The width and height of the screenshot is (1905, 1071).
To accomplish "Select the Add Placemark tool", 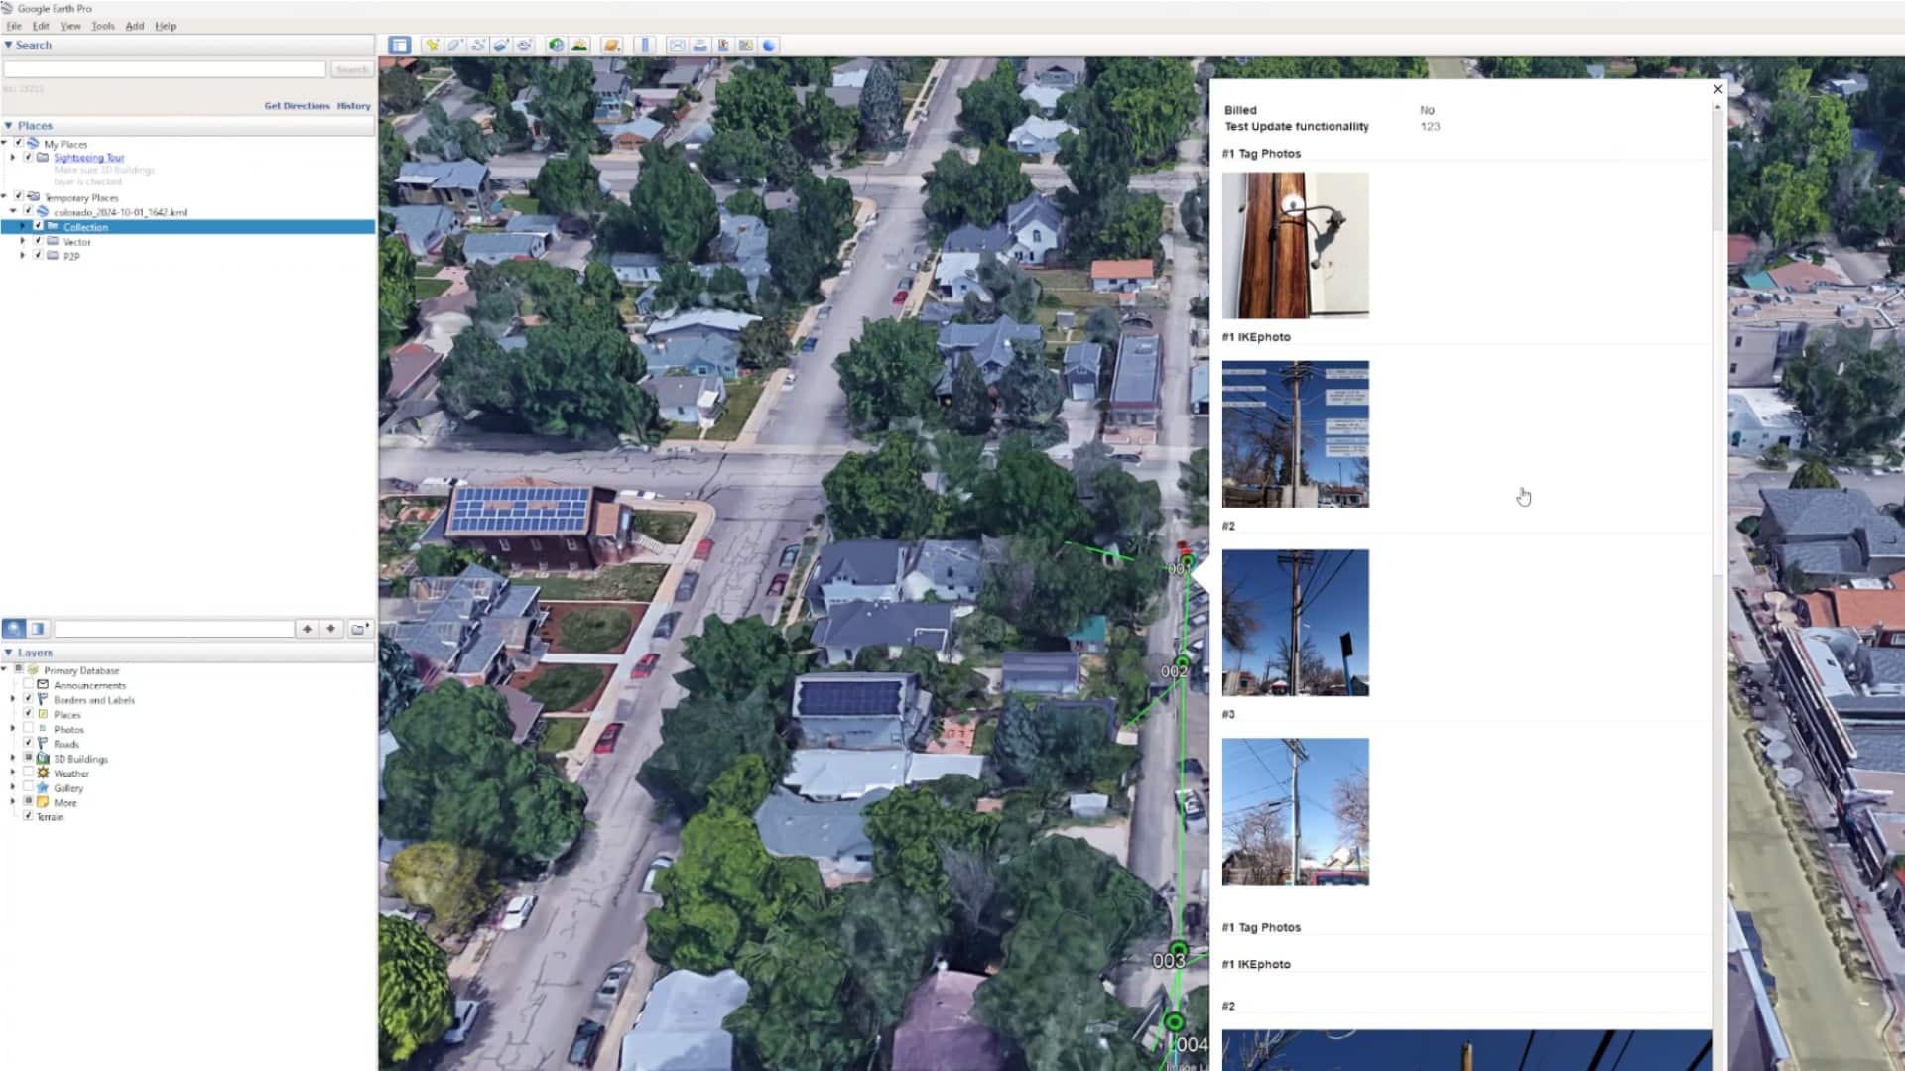I will coord(433,45).
